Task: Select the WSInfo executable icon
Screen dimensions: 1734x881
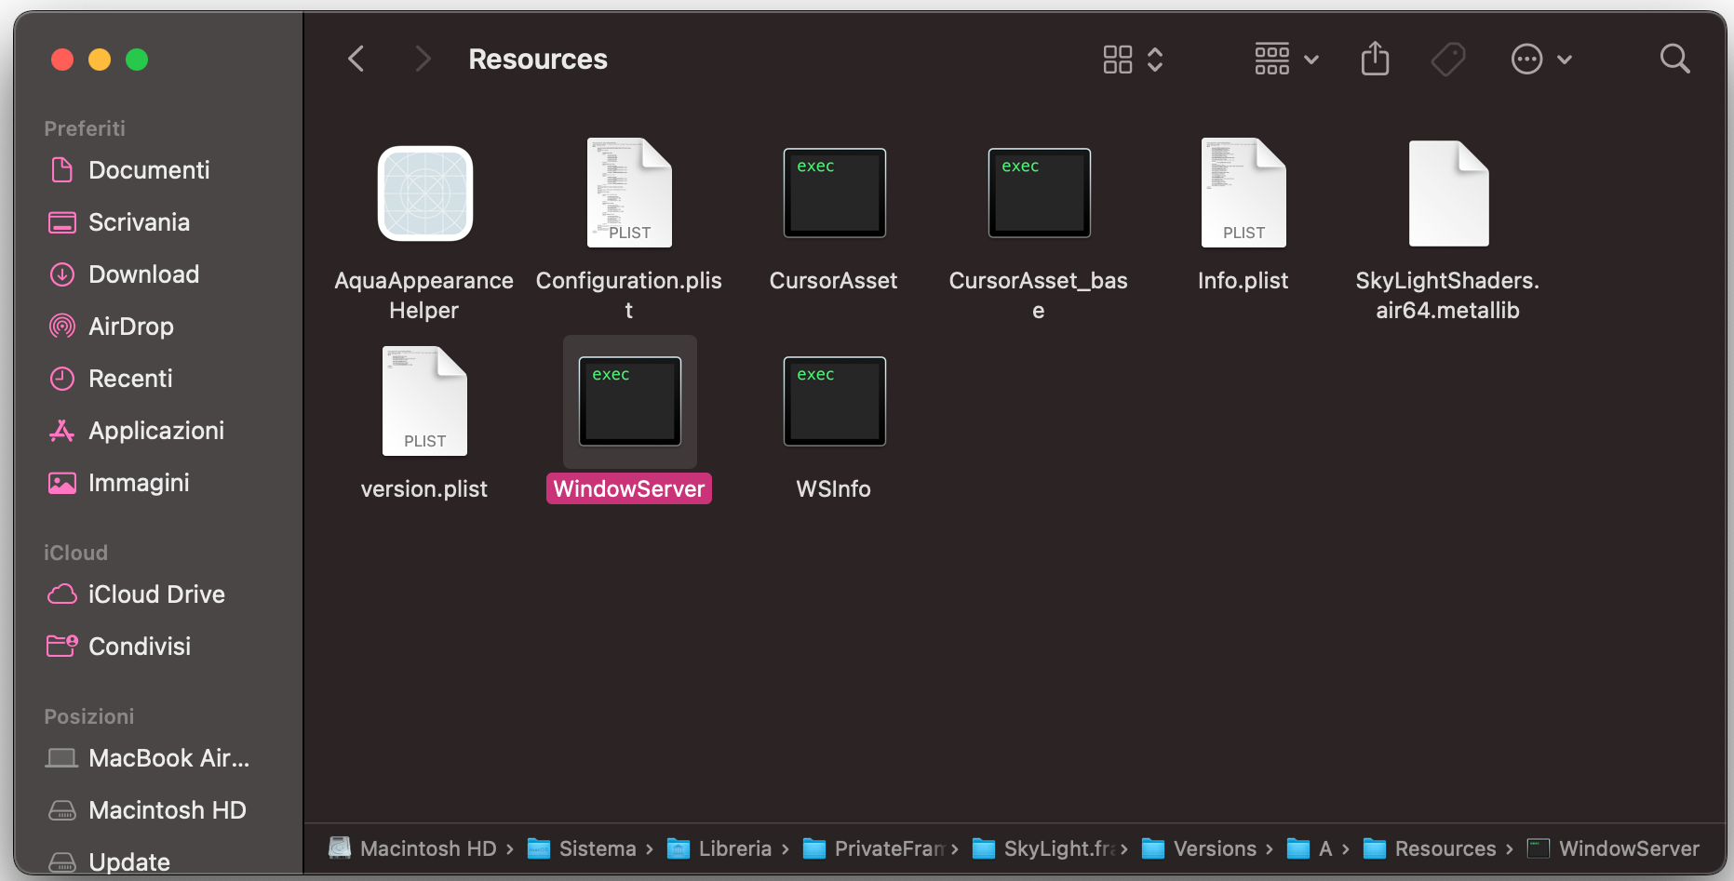Action: coord(833,401)
